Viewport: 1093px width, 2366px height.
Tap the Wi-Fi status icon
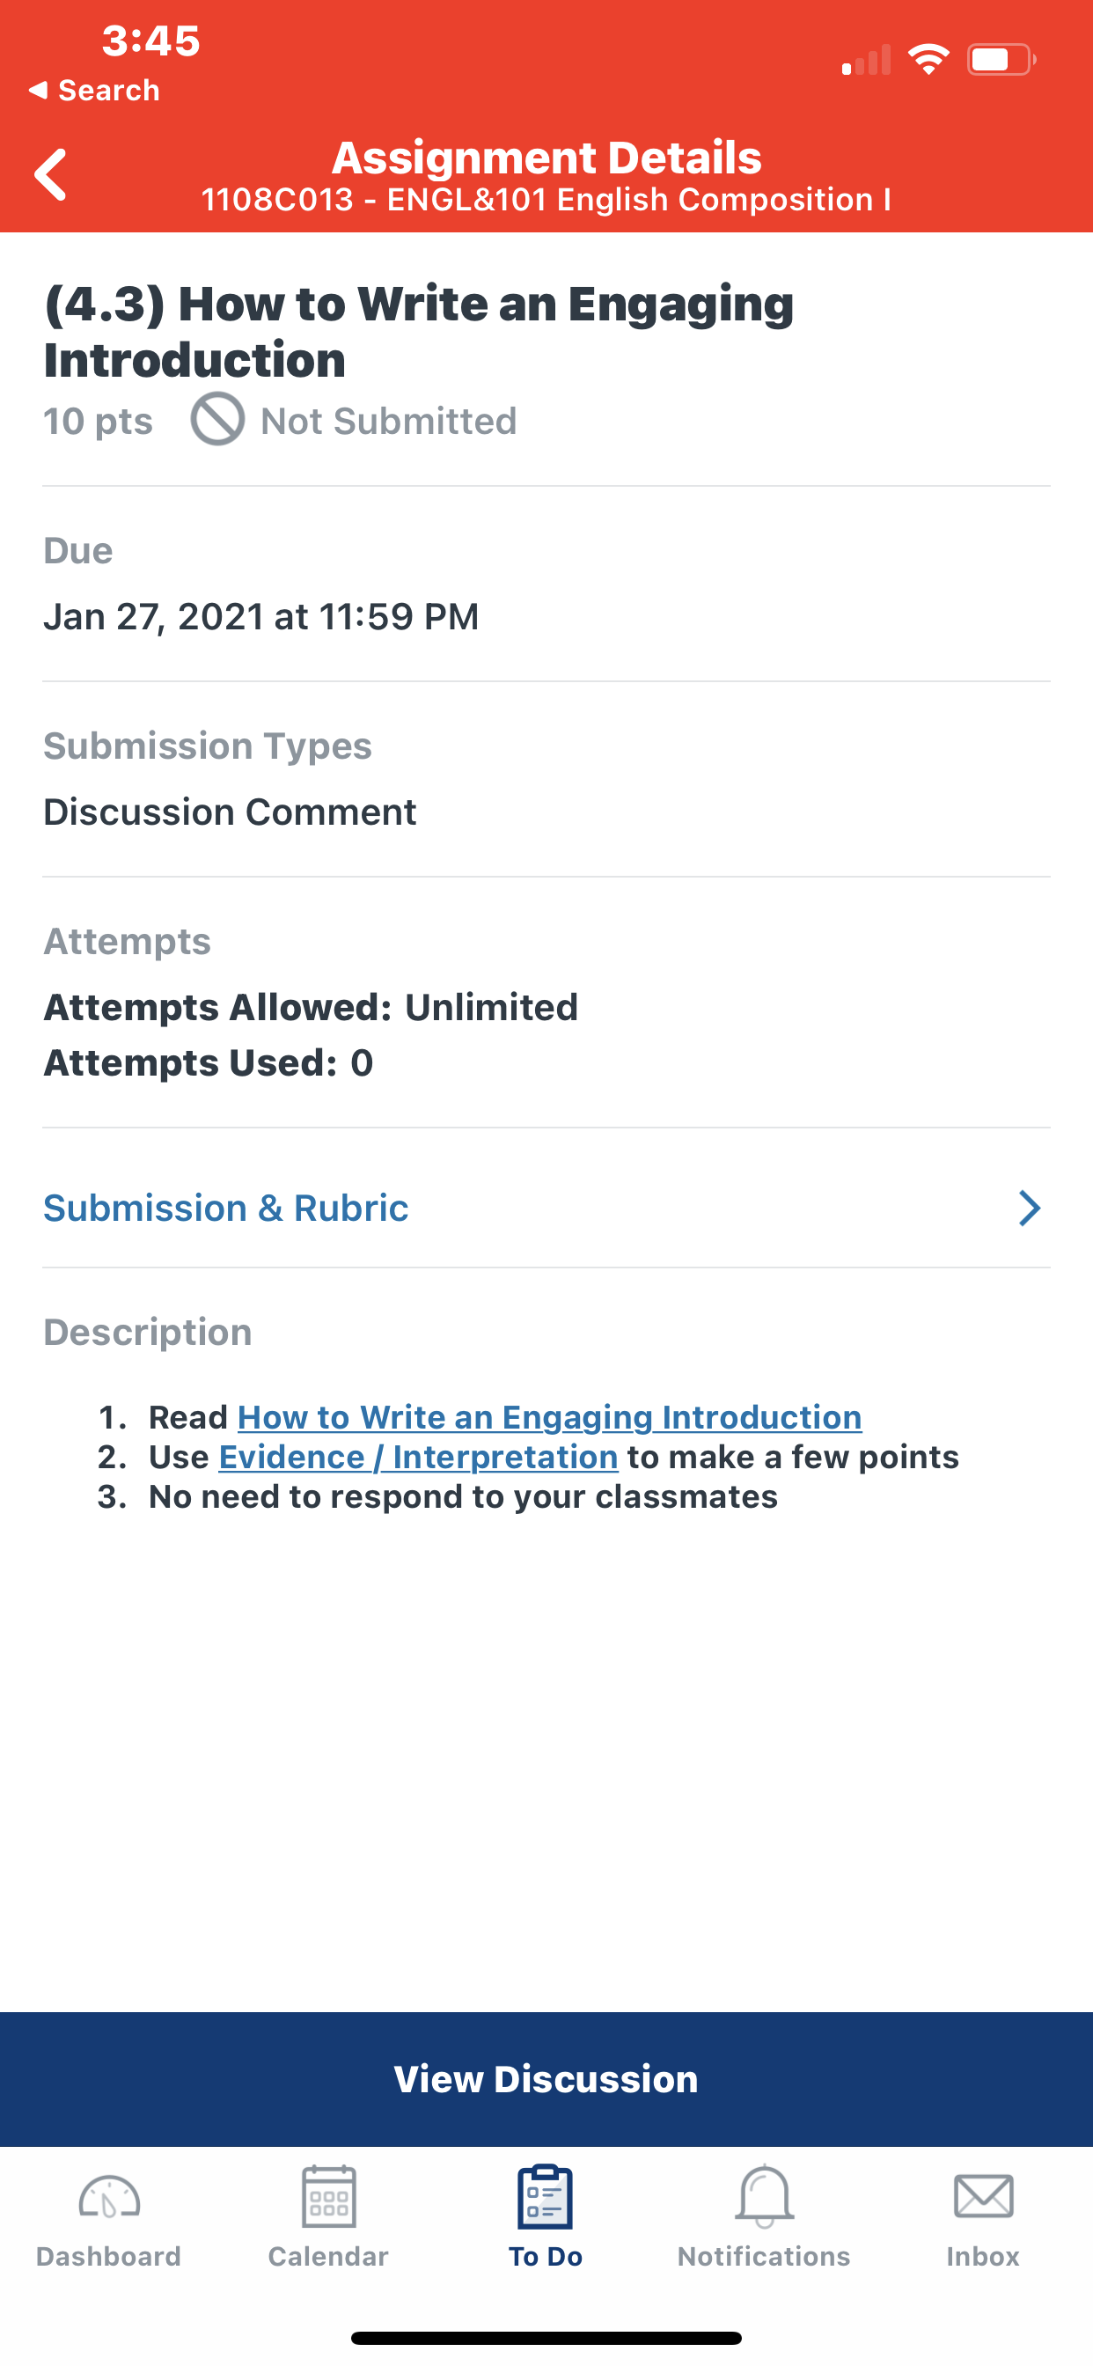[928, 60]
